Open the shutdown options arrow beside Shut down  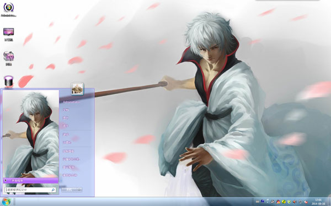pyautogui.click(x=79, y=190)
